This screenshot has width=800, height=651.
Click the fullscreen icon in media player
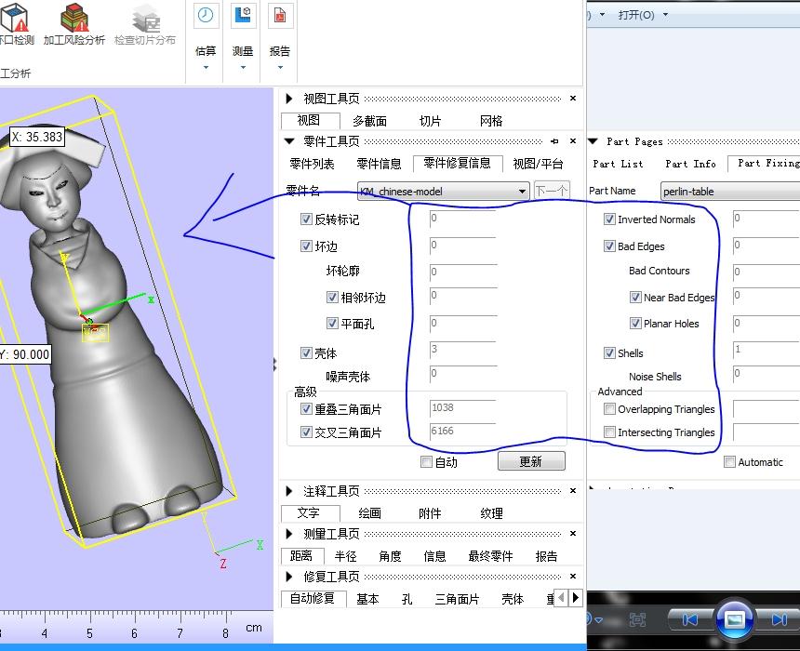(x=637, y=620)
